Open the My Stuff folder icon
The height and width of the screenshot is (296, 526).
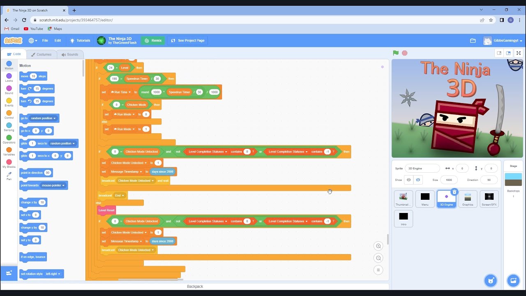pos(473,40)
